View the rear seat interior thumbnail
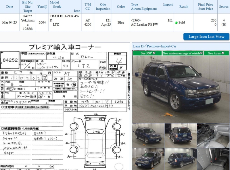 click(x=213, y=159)
